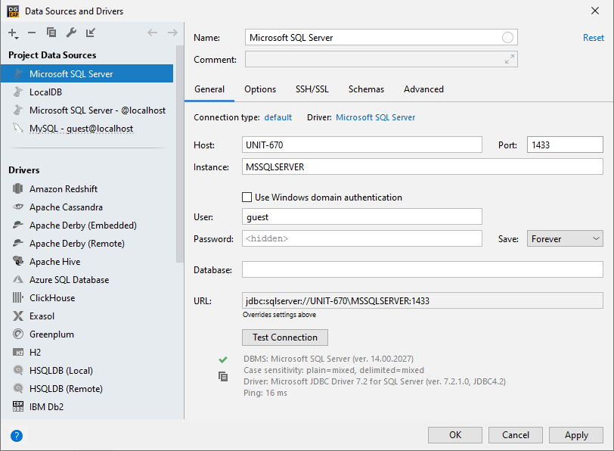Choose Apache Derby (Embedded) driver
Screen dimensions: 614x451
[87, 225]
